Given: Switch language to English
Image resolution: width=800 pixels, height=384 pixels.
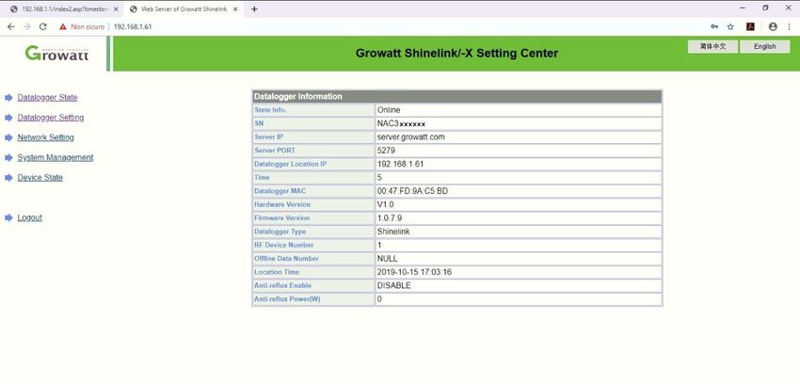Looking at the screenshot, I should coord(764,46).
